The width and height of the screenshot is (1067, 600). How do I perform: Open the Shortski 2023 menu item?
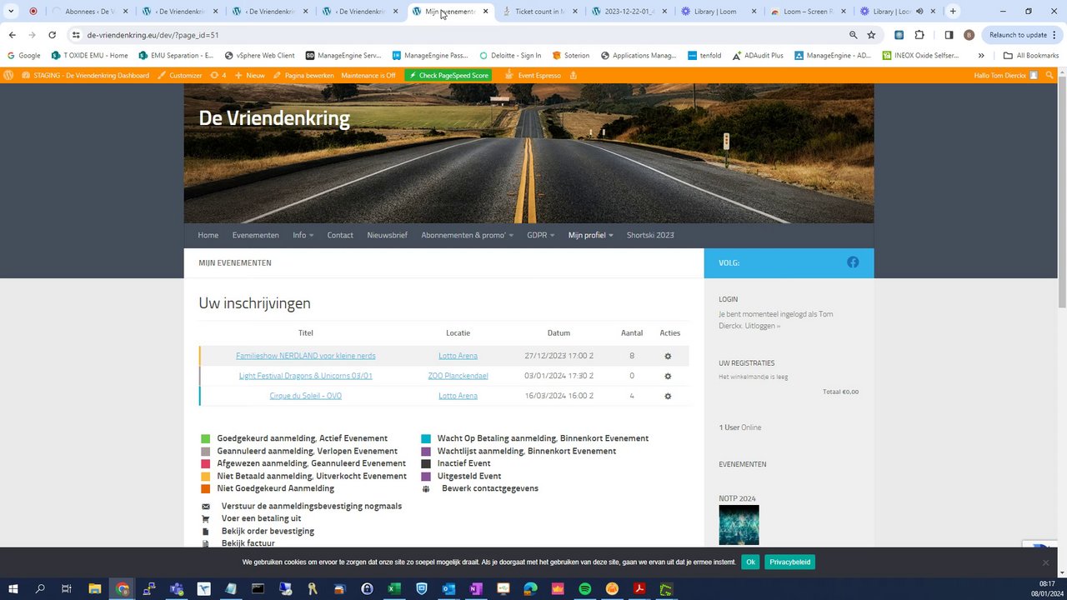pyautogui.click(x=650, y=235)
